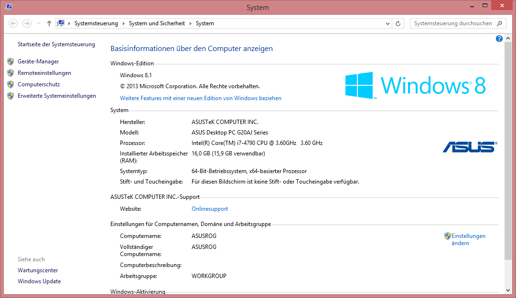Minimize the System window

pos(472,6)
